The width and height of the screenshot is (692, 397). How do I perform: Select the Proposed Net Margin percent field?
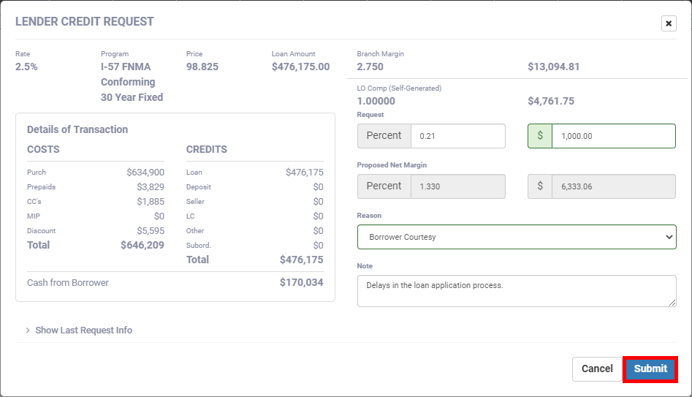coord(457,186)
